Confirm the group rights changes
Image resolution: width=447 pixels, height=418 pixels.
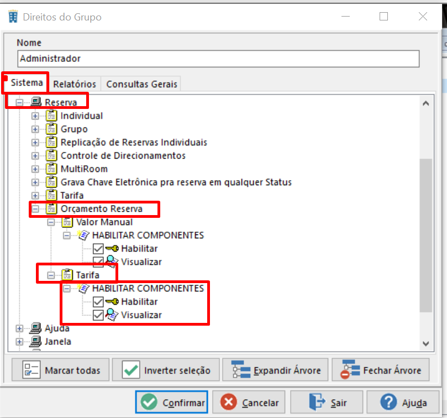pyautogui.click(x=172, y=402)
